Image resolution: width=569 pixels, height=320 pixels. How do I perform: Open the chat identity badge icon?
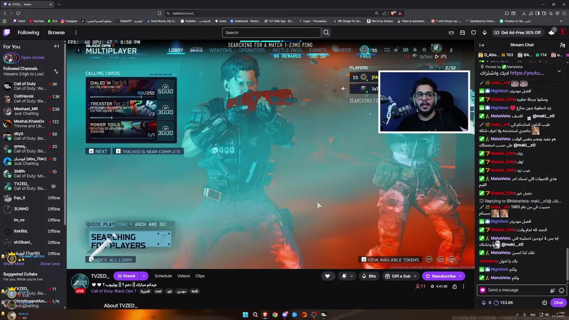tap(483, 290)
